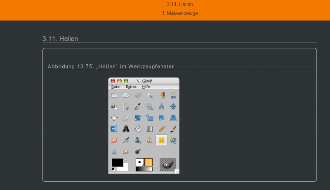
Task: Choose the Perspective tool
Action: [173, 118]
